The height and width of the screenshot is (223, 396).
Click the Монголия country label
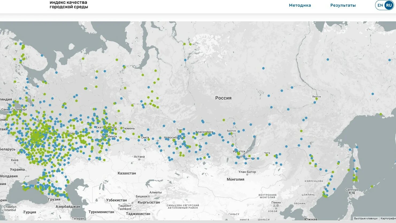coord(235,179)
